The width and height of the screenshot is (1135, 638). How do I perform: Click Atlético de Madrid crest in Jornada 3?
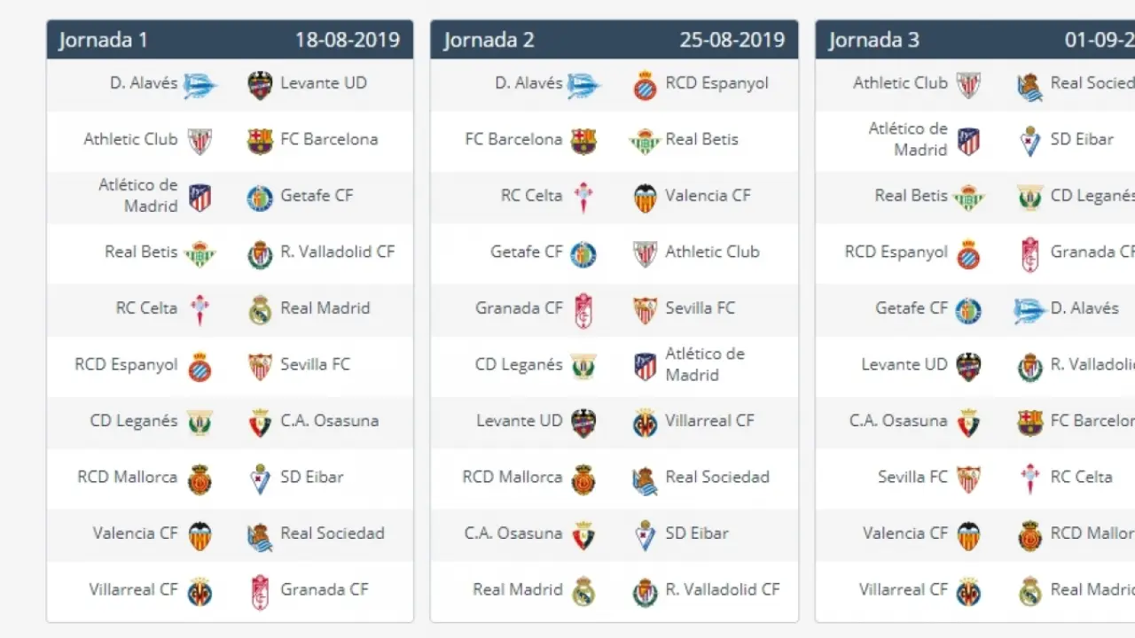tap(968, 141)
